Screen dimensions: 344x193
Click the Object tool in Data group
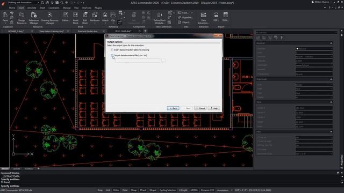click(x=184, y=23)
